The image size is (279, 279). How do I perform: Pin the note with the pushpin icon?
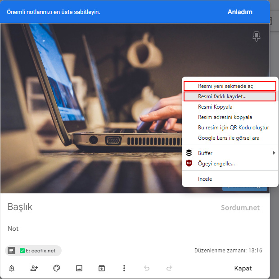[256, 37]
